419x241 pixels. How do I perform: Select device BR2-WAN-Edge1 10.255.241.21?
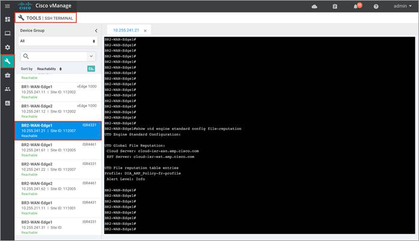[x=58, y=130]
